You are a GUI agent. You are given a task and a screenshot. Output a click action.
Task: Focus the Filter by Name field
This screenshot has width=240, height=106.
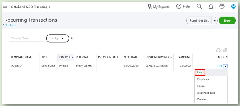pyautogui.click(x=26, y=38)
